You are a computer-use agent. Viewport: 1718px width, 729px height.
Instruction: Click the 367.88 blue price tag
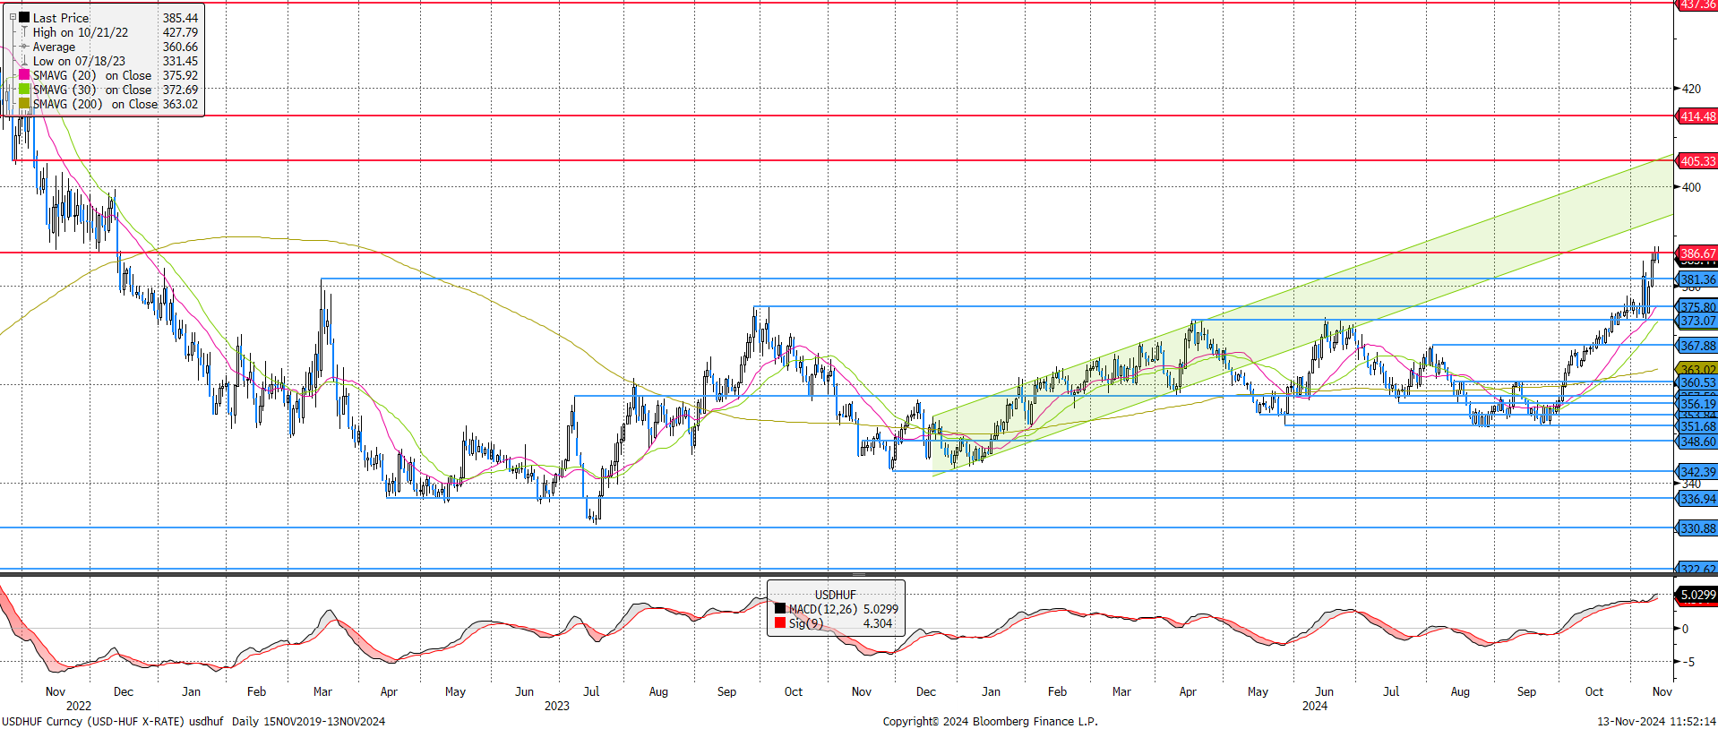(1697, 346)
